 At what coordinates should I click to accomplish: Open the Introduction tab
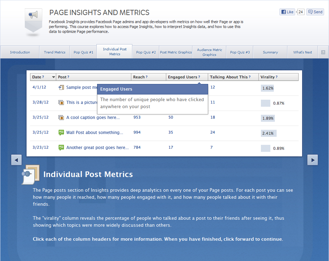pyautogui.click(x=20, y=52)
